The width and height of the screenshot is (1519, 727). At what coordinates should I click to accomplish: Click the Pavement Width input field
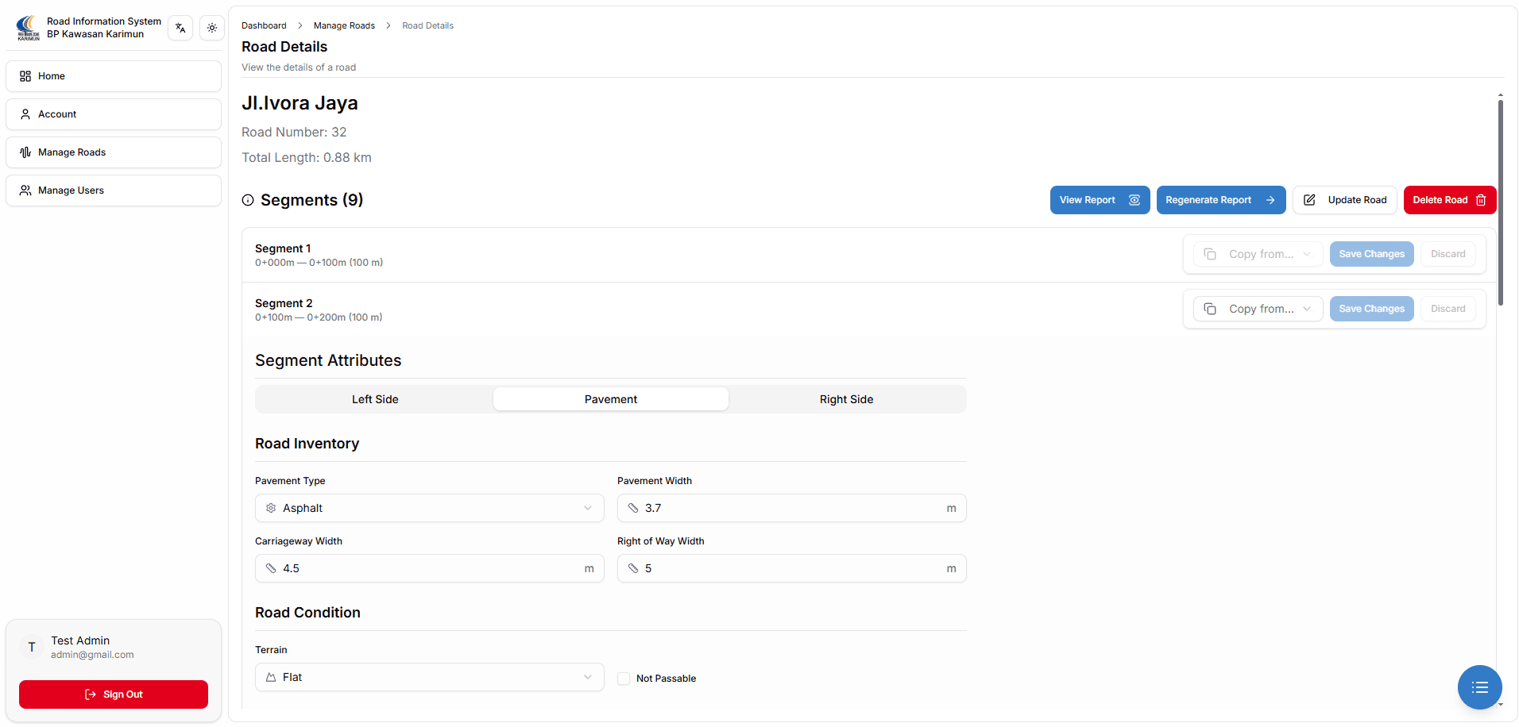coord(791,508)
